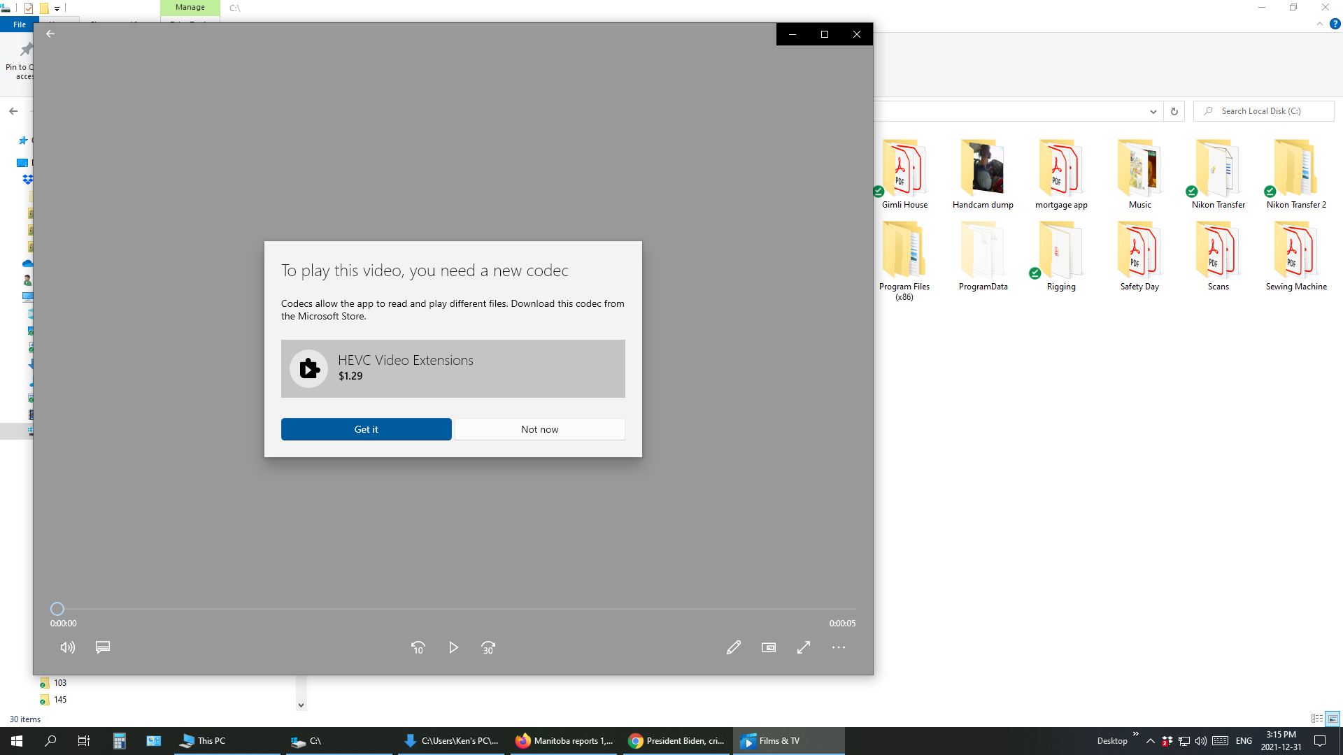Open the notification center
Viewport: 1343px width, 755px height.
click(x=1320, y=741)
